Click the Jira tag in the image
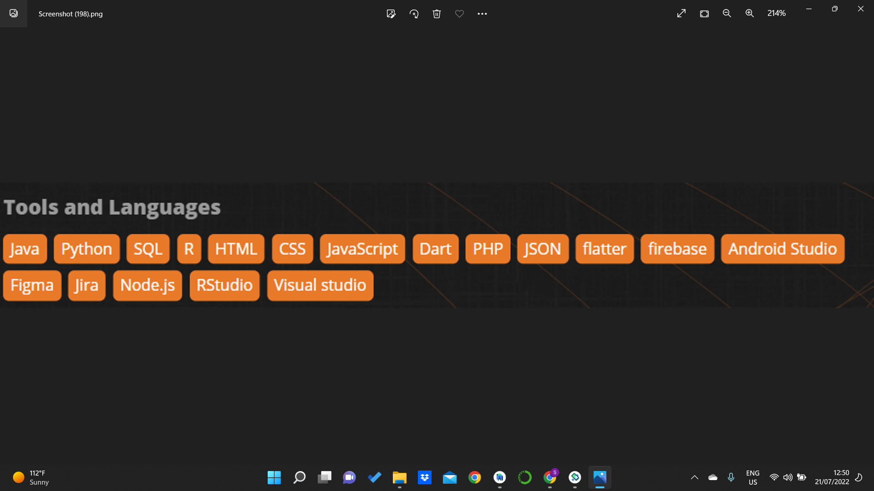 (x=86, y=286)
